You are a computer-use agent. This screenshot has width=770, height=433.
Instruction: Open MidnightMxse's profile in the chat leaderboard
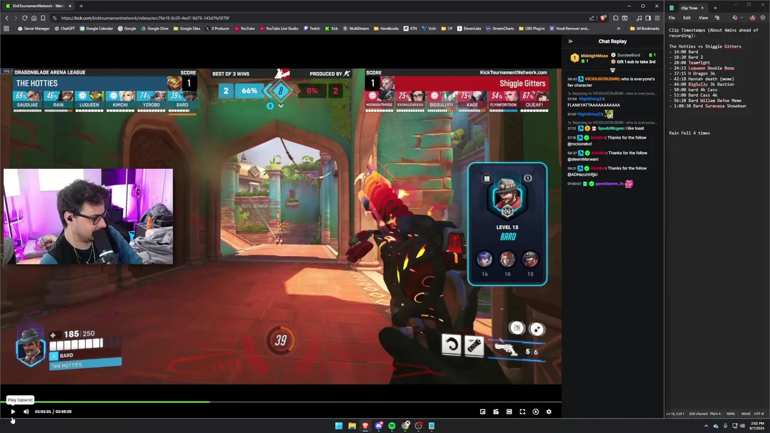coord(594,56)
